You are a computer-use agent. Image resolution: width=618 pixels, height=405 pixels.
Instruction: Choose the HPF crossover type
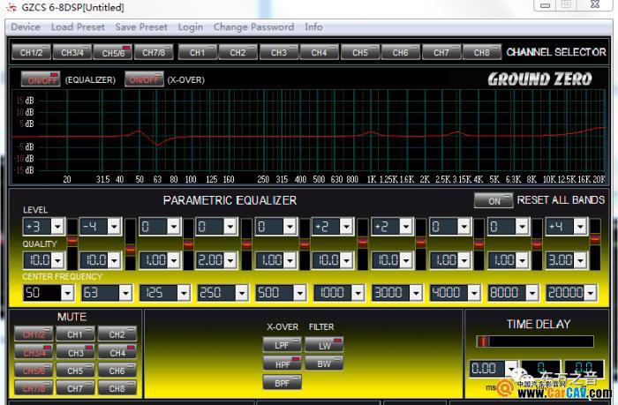coord(282,364)
